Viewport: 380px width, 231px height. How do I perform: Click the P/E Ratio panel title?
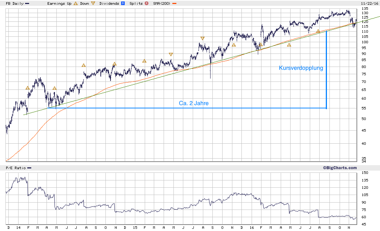[x=16, y=168]
